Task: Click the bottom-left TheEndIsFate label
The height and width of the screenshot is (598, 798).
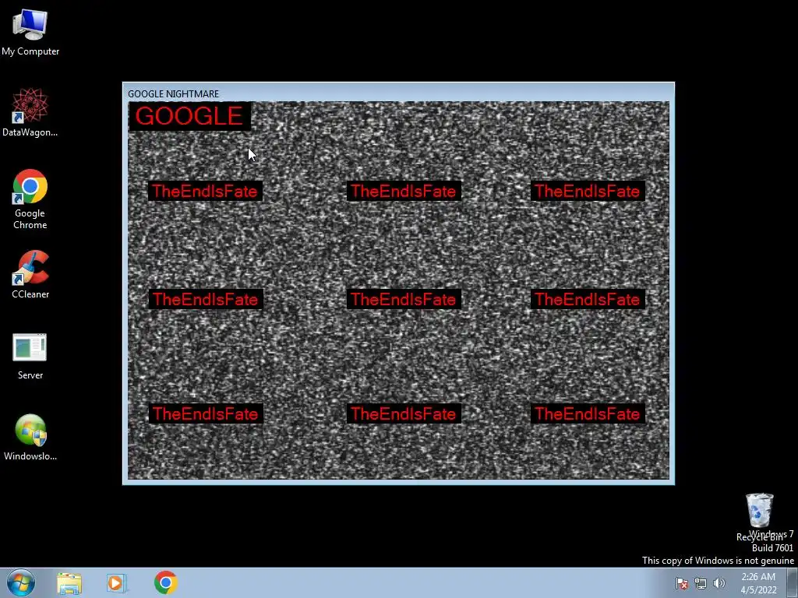Action: 205,413
